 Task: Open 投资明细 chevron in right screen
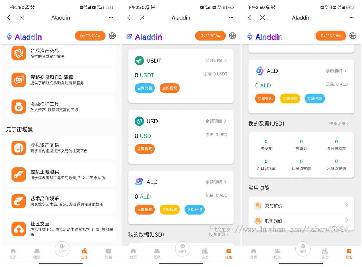348,123
